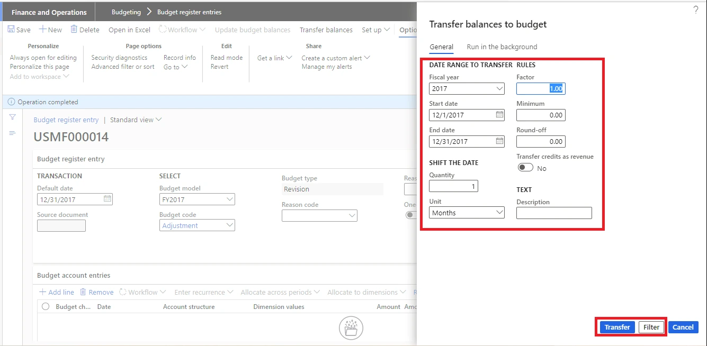Viewport: 707px width, 346px height.
Task: Click Update budget balances
Action: 252,30
